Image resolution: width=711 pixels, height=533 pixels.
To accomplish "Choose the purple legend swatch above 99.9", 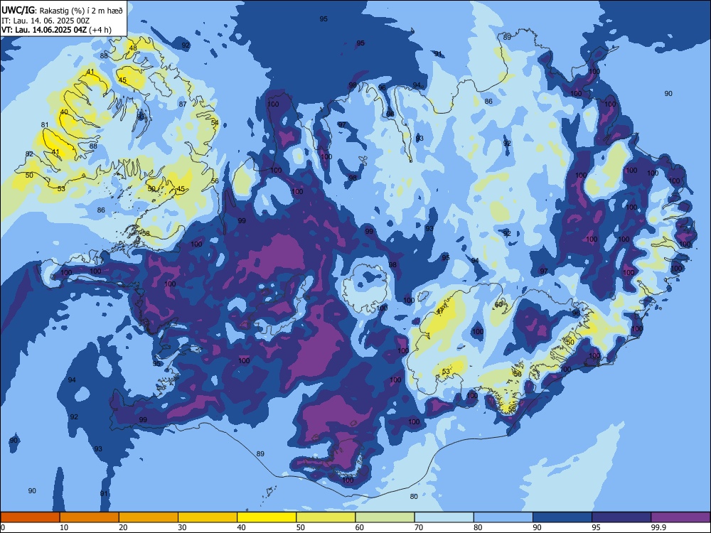I will [680, 517].
